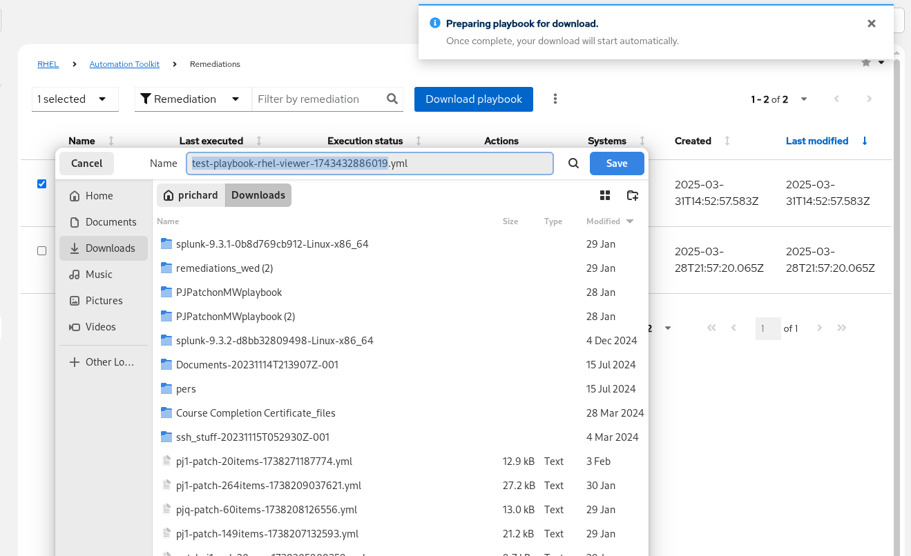911x556 pixels.
Task: Sort by the Last modified arrow icon
Action: coord(865,141)
